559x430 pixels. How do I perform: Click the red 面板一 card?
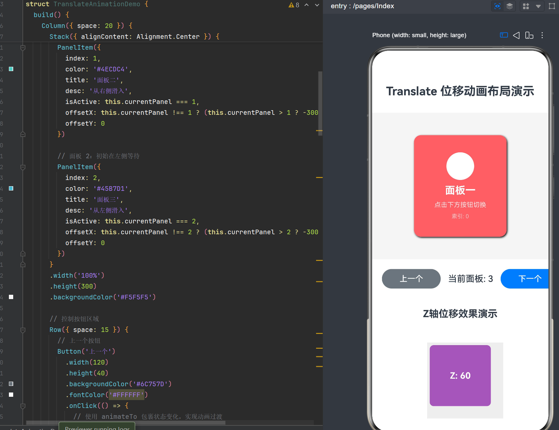(460, 186)
